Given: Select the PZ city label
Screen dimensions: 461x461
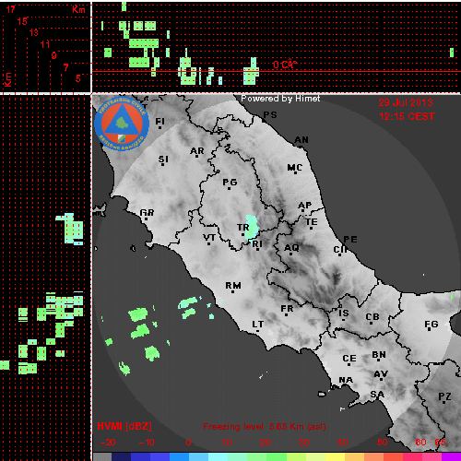Looking at the screenshot, I should click(x=444, y=396).
